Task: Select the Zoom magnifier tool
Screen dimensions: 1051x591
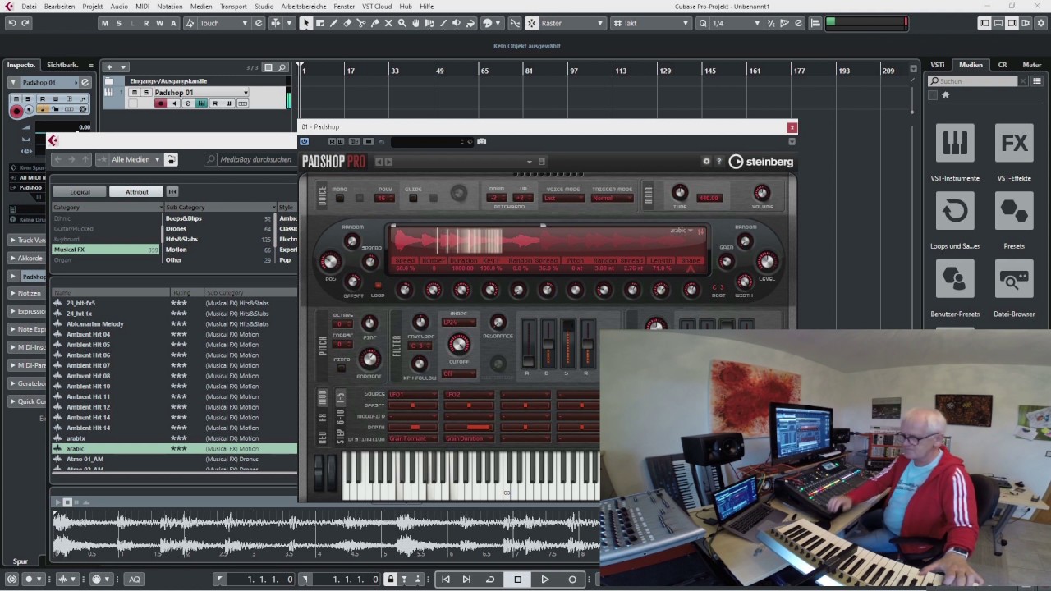Action: coord(402,23)
